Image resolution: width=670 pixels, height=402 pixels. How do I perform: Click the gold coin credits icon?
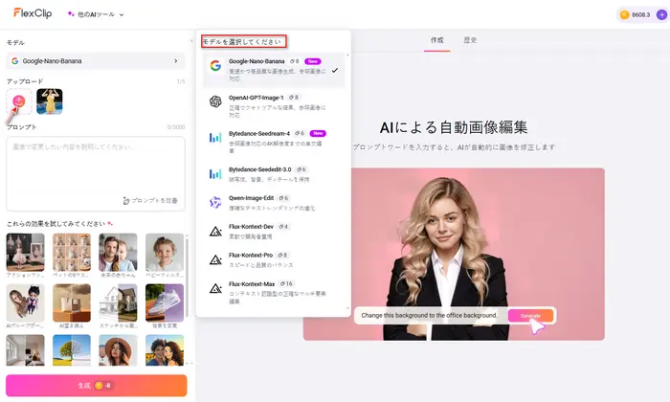click(x=624, y=15)
